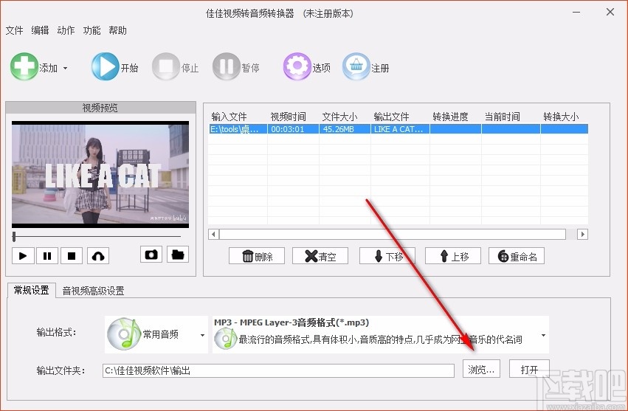Viewport: 628px width, 411px height.
Task: Move file up with 上移 button
Action: 453,256
